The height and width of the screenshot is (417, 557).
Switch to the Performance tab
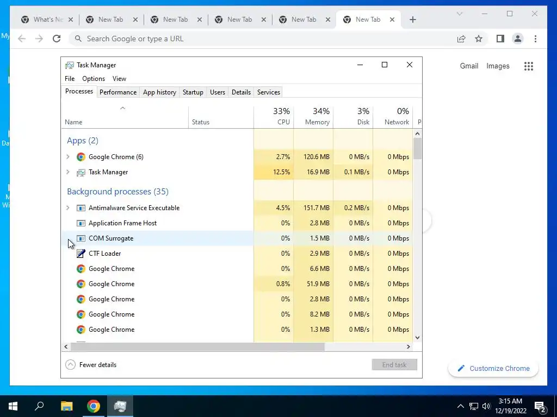[118, 92]
